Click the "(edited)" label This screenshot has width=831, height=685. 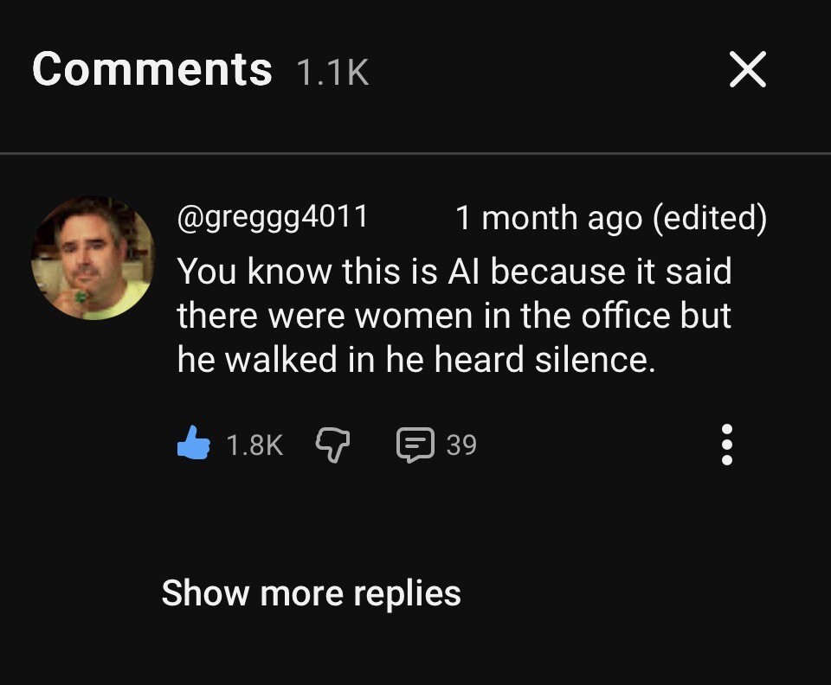[709, 218]
